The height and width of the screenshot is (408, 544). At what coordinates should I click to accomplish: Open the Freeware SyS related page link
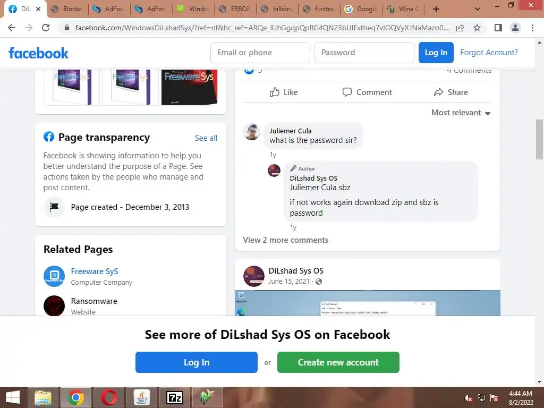coord(95,271)
